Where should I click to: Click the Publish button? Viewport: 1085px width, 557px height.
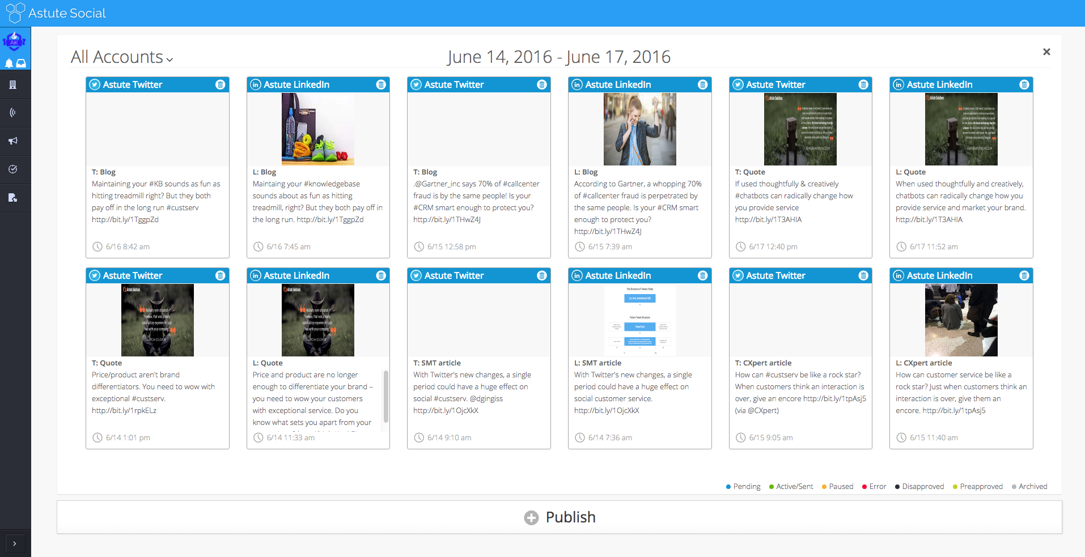pyautogui.click(x=560, y=517)
